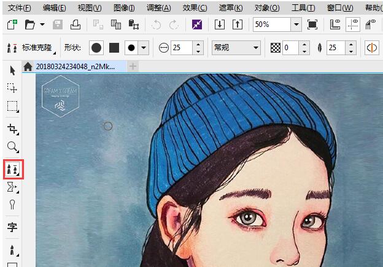Viewport: 383px width, 267px height.
Task: Open the 效果(C) menu
Action: click(x=195, y=8)
